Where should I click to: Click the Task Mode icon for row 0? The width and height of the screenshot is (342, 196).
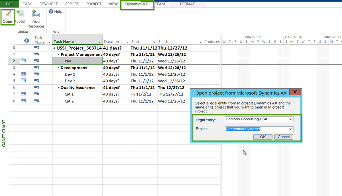tap(37, 48)
